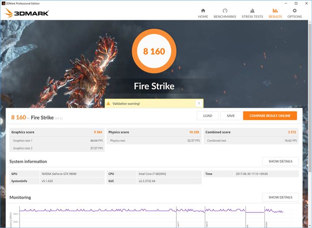Expand System information with Show Details
312x228 pixels.
click(280, 161)
